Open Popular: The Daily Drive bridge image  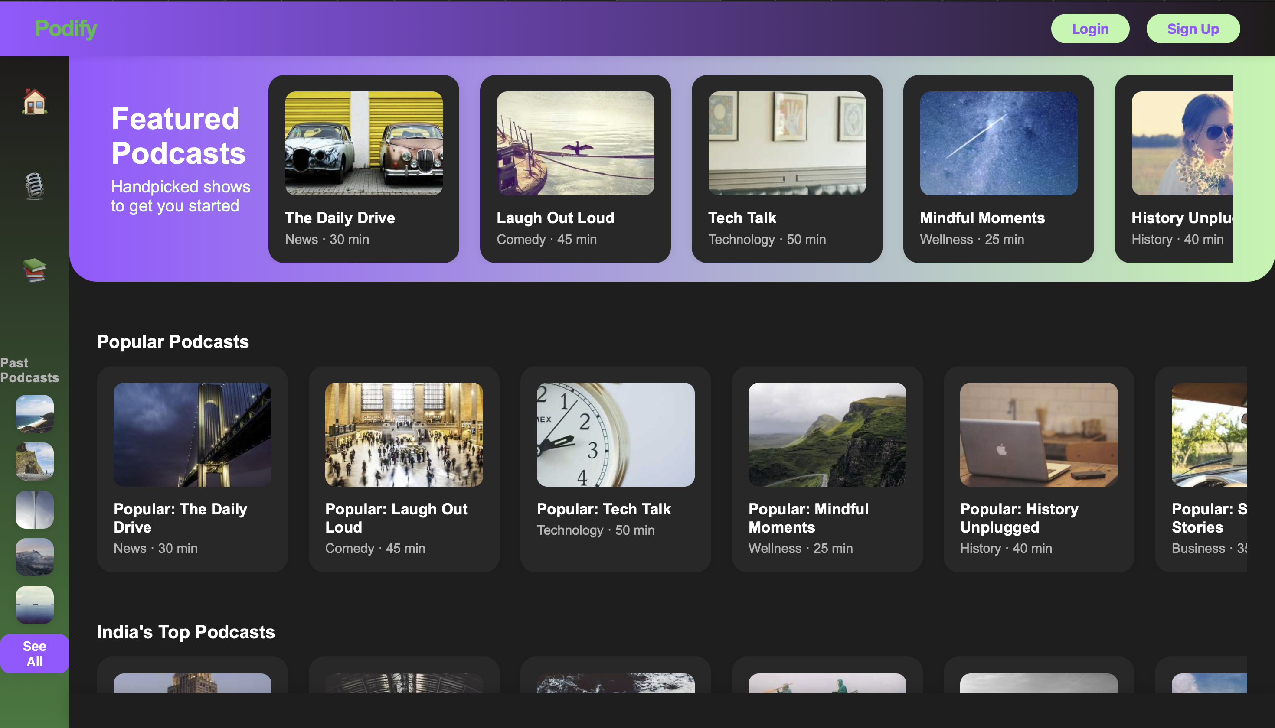(193, 435)
